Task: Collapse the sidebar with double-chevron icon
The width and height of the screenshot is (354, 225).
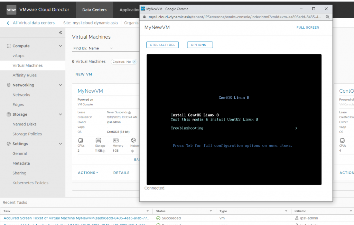Action: [x=60, y=33]
